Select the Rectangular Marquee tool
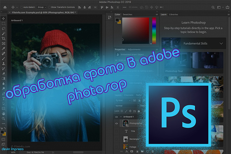The width and height of the screenshot is (231, 154). (3, 23)
